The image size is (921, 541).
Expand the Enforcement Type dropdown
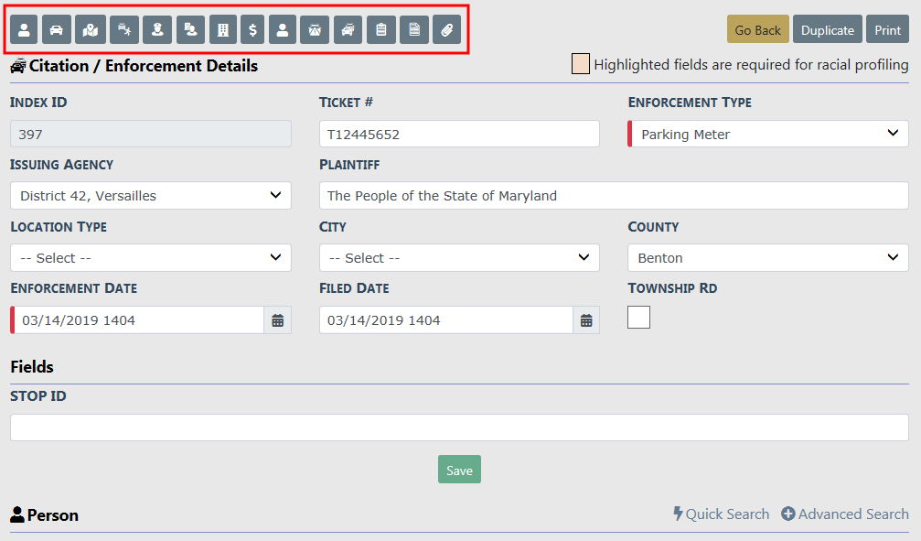pos(768,134)
